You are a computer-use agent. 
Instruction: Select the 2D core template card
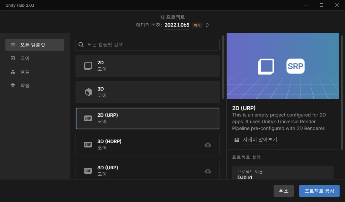pos(148,66)
